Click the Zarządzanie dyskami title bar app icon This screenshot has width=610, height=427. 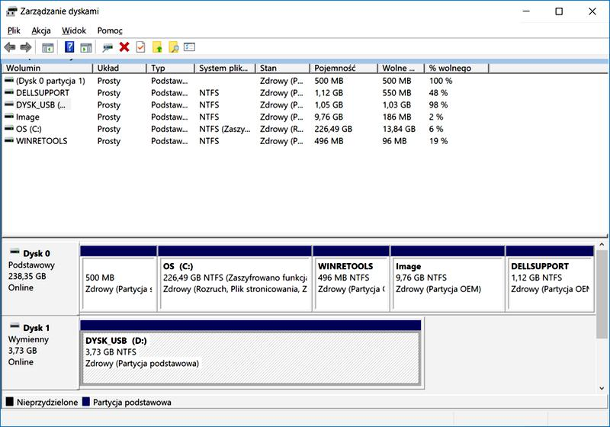(x=12, y=11)
